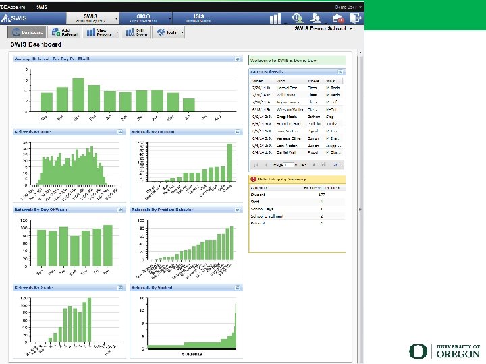
Task: Sort Latest Referrals by When column
Action: tap(263, 81)
